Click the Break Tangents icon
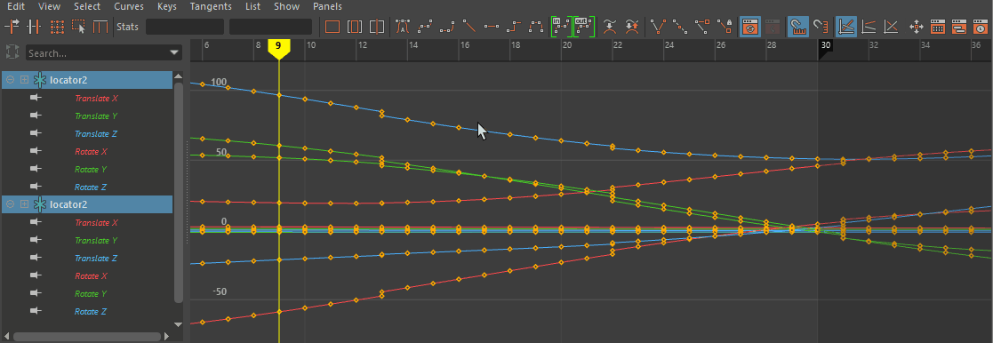This screenshot has height=343, width=993. tap(659, 27)
